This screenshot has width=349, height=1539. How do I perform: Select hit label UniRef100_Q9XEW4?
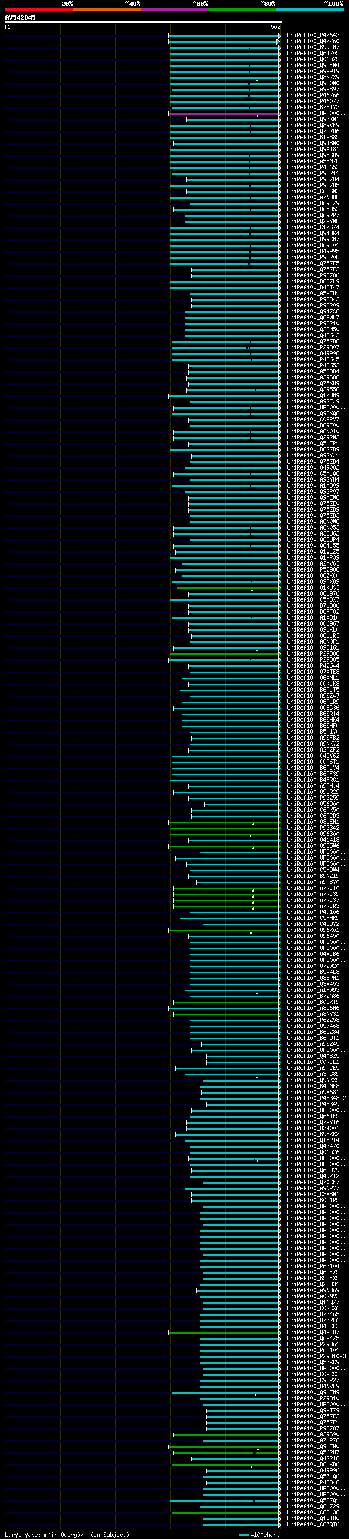tap(313, 65)
